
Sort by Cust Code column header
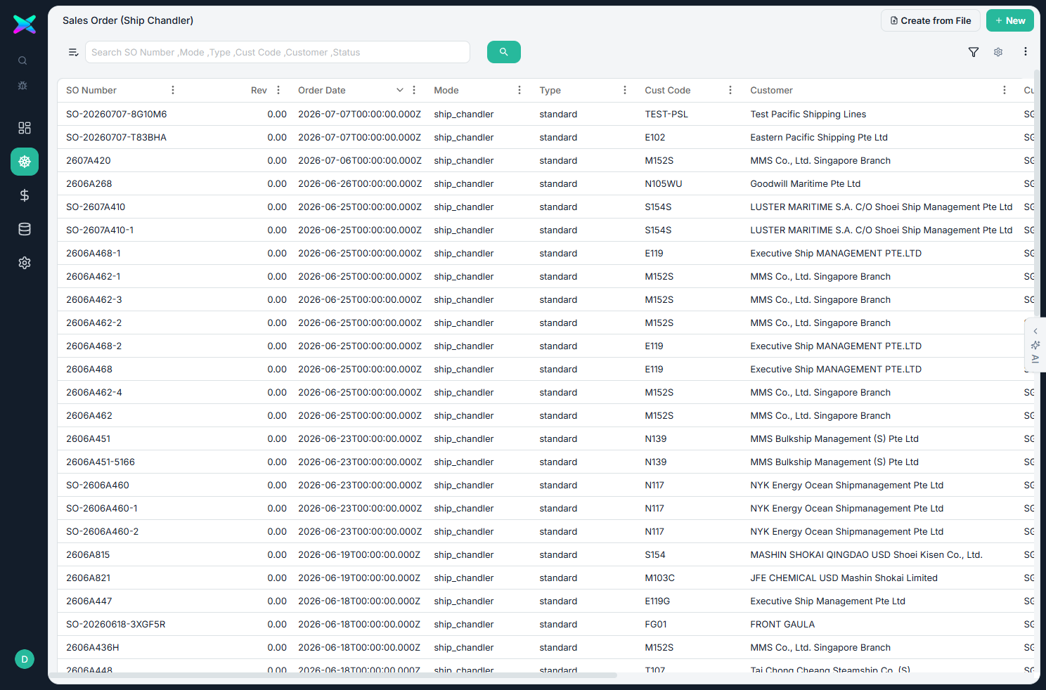click(668, 90)
